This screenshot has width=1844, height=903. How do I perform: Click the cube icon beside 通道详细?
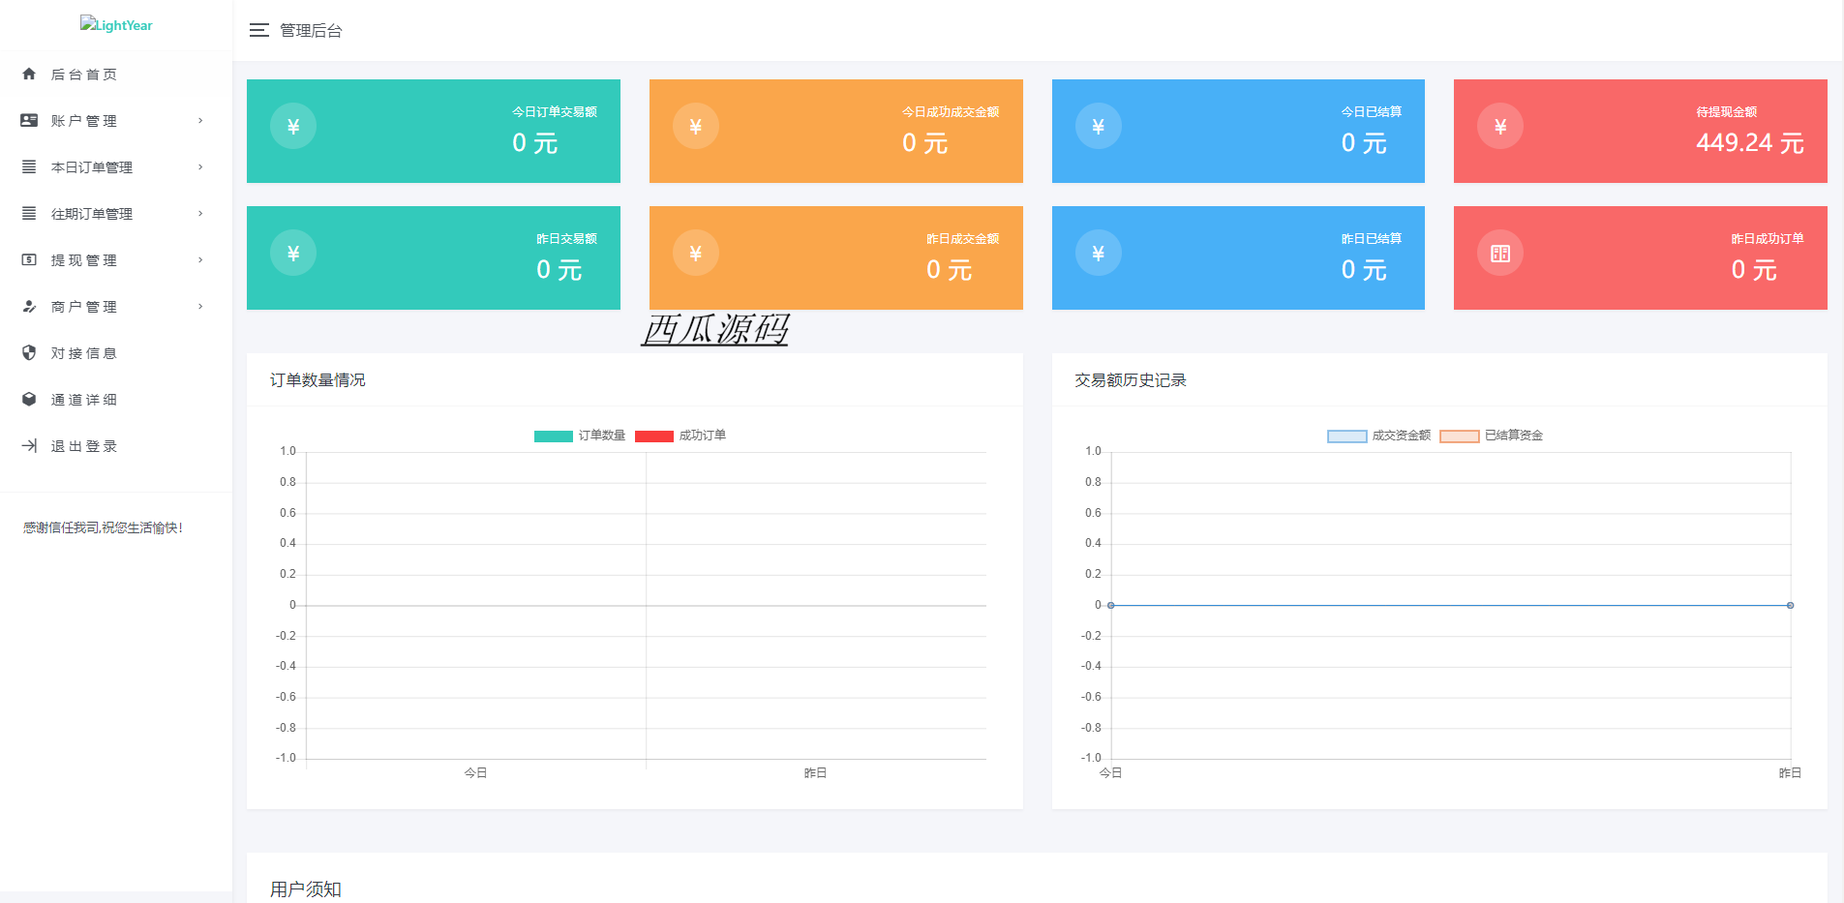(x=29, y=399)
